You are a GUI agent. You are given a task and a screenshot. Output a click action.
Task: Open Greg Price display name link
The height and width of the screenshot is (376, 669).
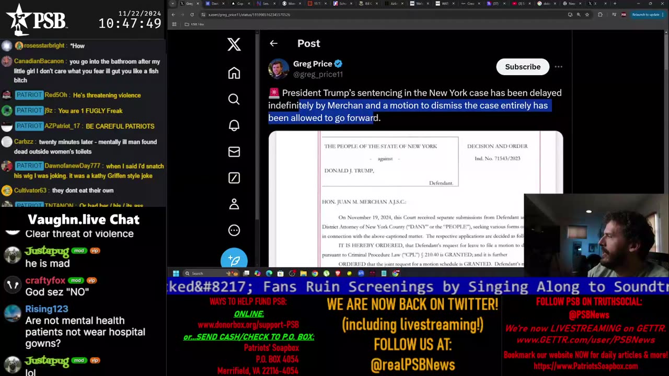pos(313,64)
